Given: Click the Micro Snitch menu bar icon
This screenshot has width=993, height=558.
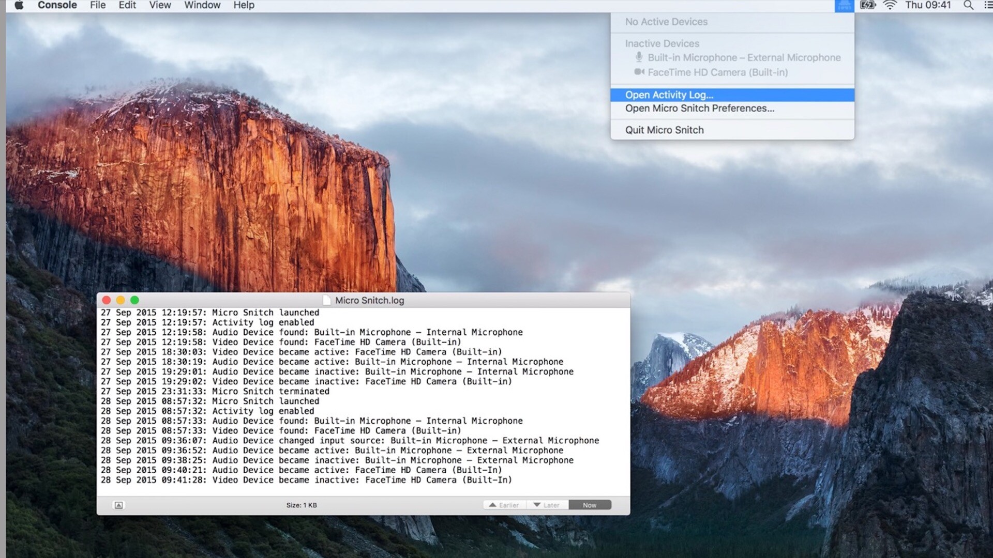Looking at the screenshot, I should click(844, 6).
